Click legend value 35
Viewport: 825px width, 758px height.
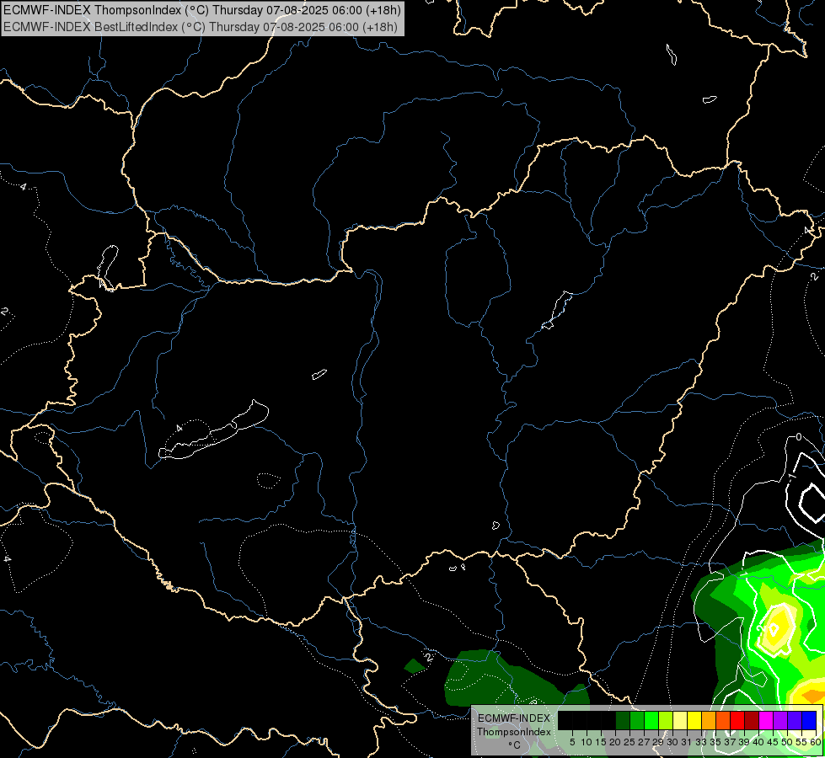[716, 742]
